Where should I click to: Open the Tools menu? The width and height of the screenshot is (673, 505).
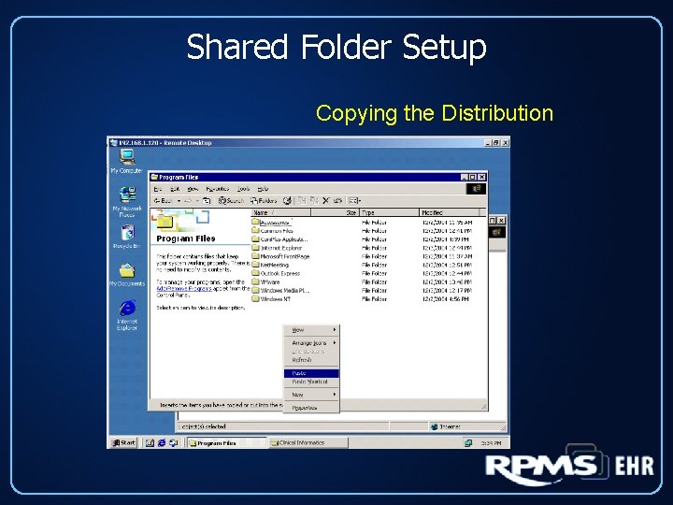point(243,189)
